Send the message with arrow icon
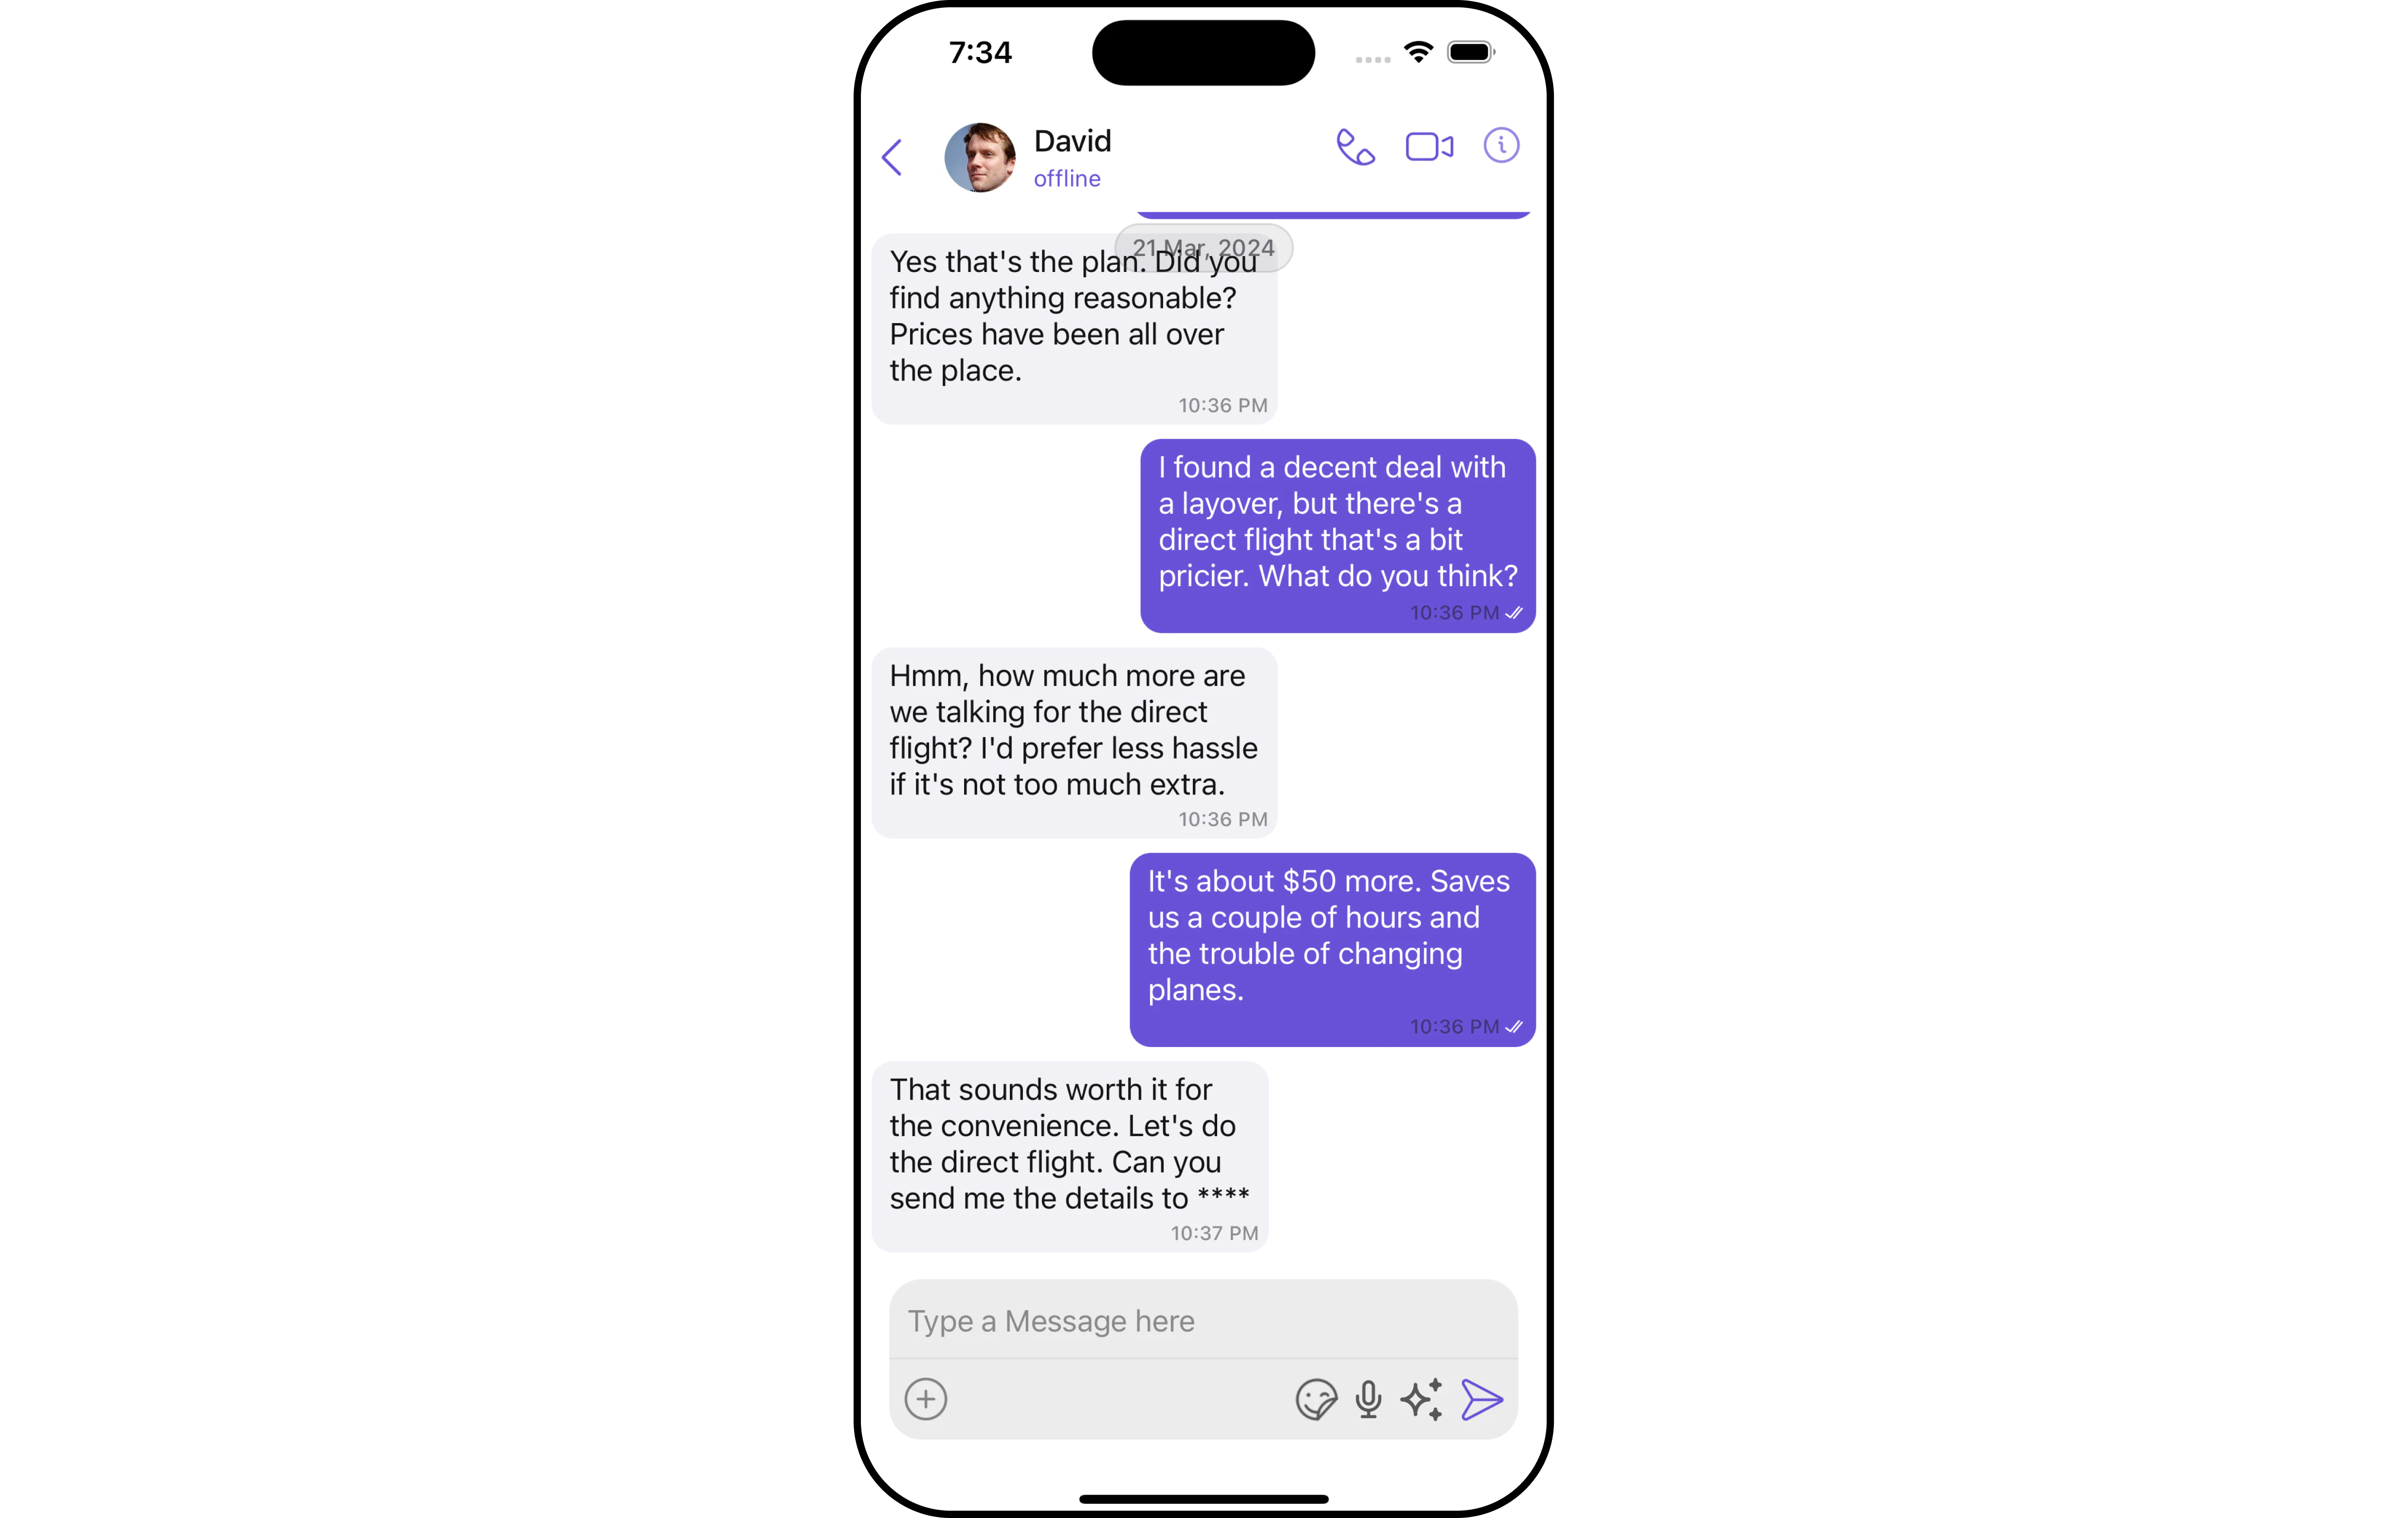The height and width of the screenshot is (1518, 2408). click(1482, 1399)
